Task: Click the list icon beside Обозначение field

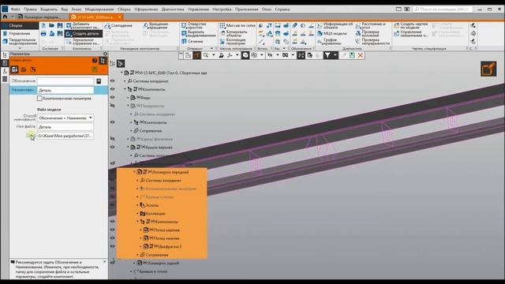Action: pyautogui.click(x=99, y=81)
